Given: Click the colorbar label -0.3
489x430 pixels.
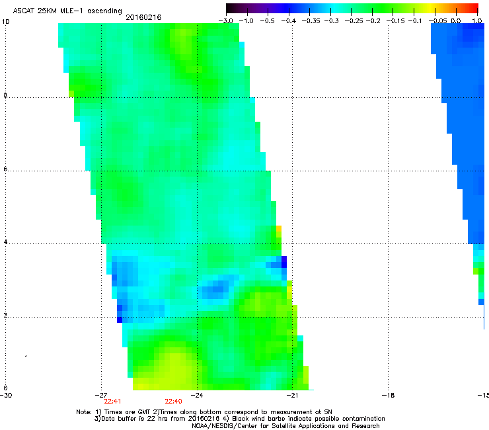Looking at the screenshot, I should click(331, 21).
